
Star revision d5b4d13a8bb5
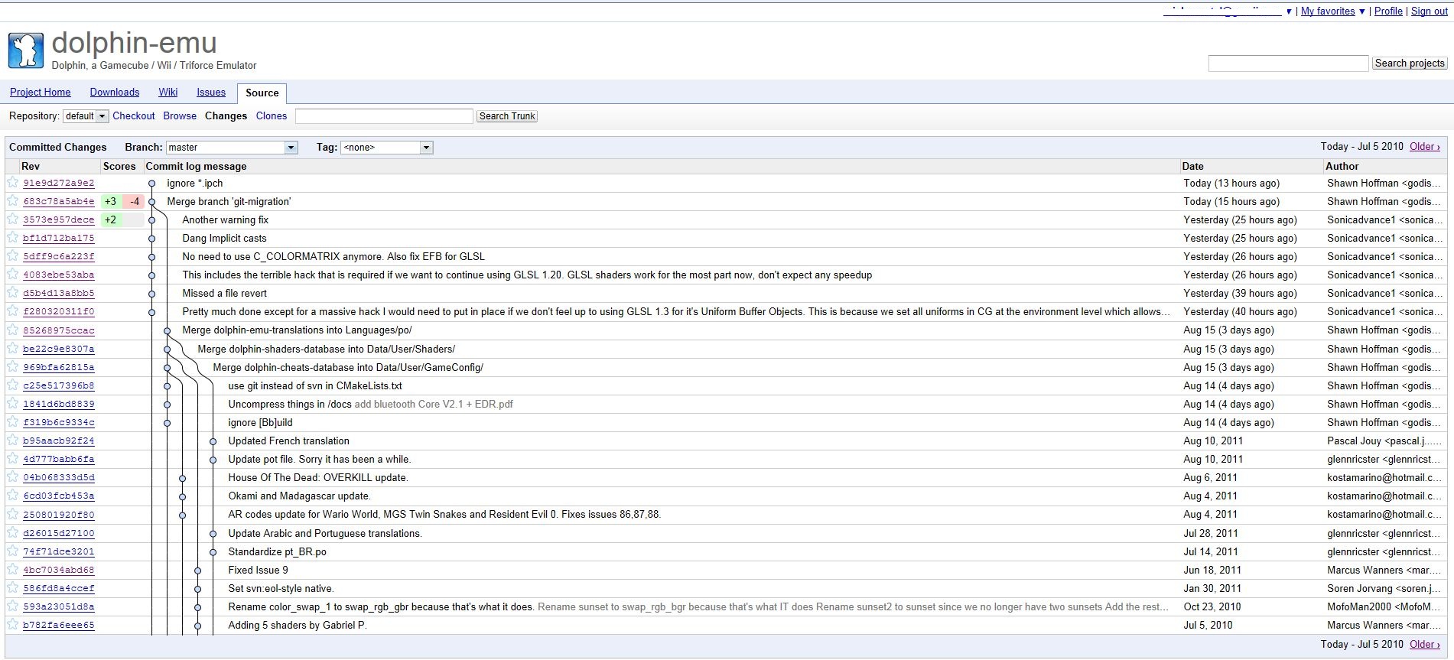pyautogui.click(x=13, y=292)
